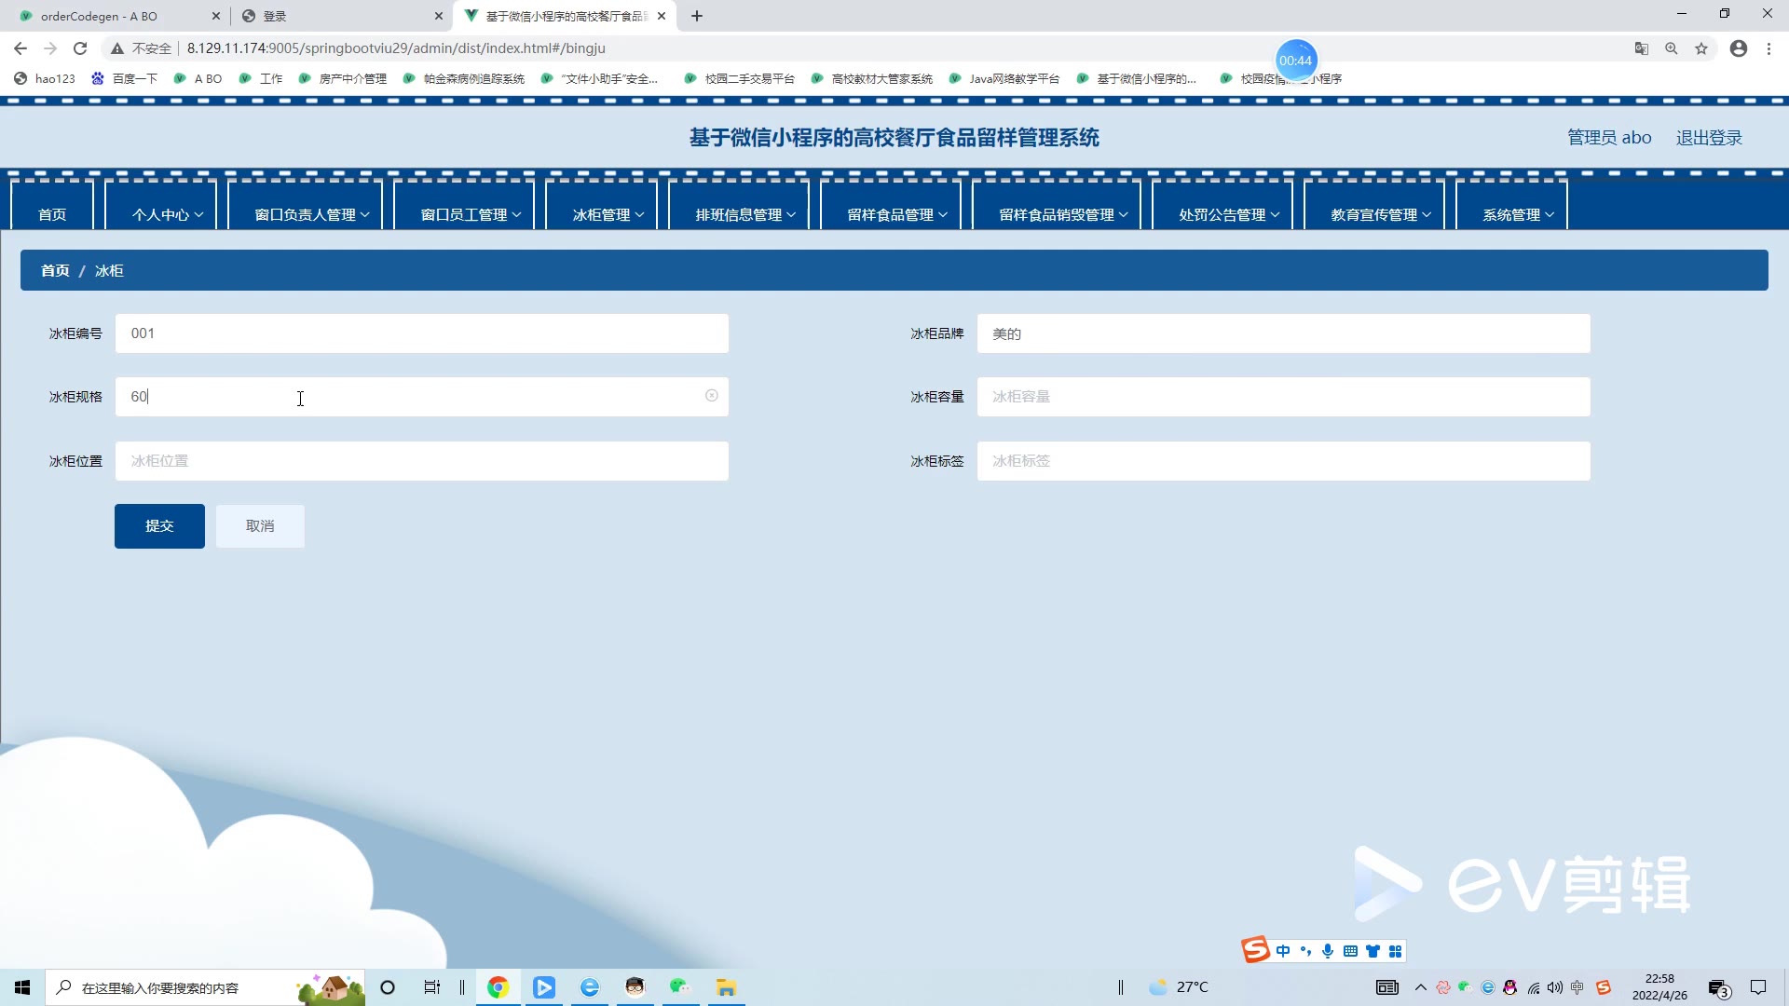Open WeChat from the taskbar
This screenshot has height=1006, width=1789.
679,987
